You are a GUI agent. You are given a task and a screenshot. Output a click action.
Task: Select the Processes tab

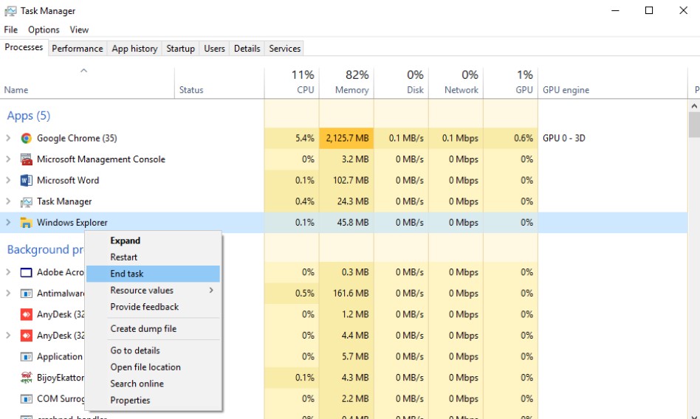24,47
